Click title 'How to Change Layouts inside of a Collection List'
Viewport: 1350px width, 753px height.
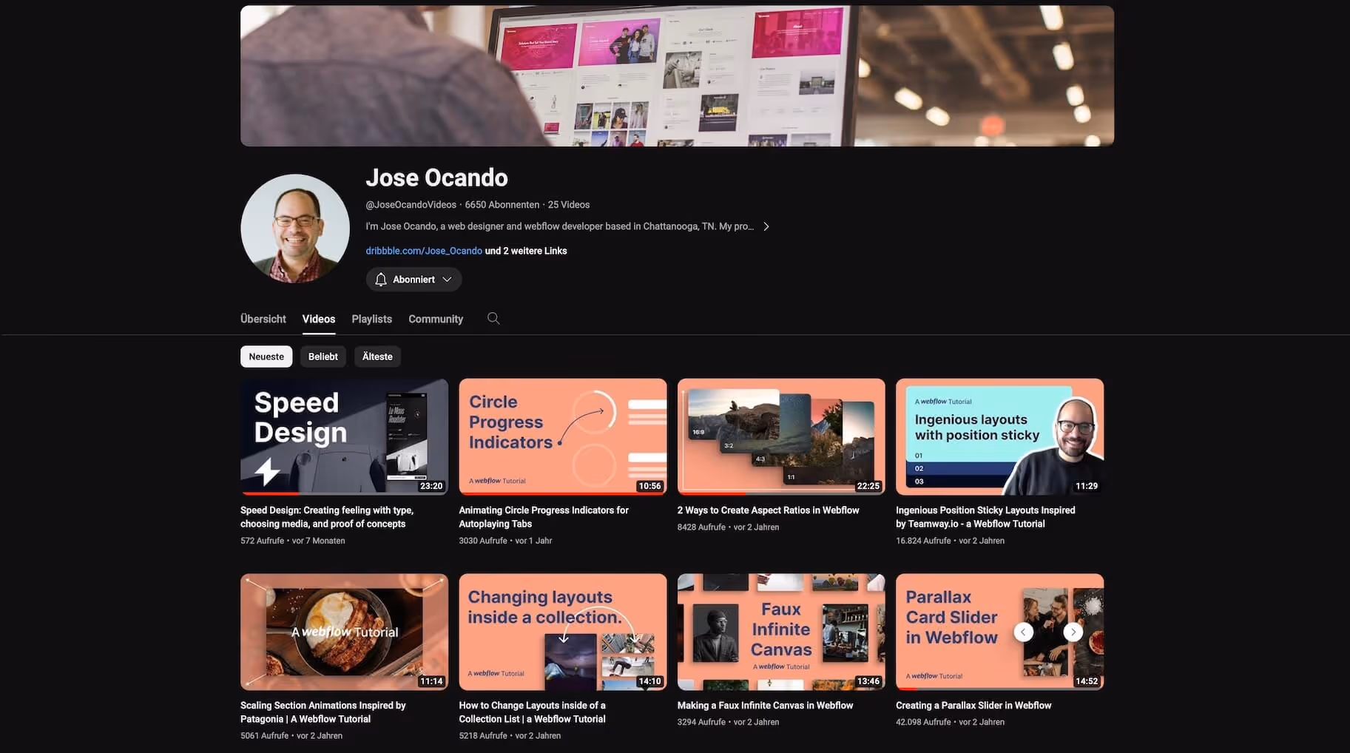tap(532, 712)
